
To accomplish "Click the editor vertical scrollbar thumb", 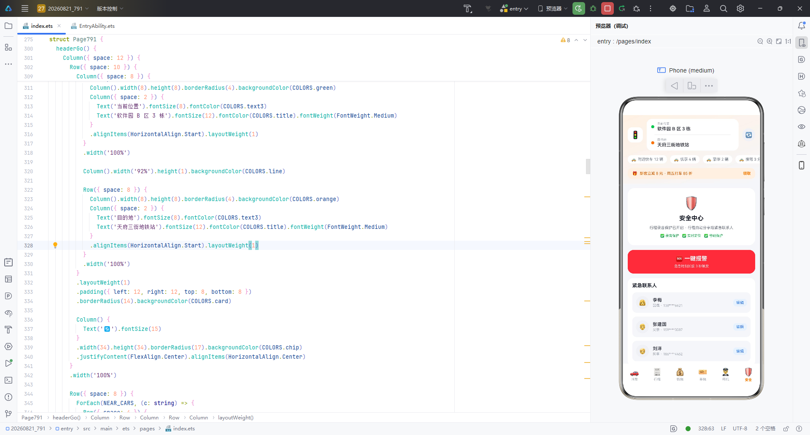I will click(x=588, y=166).
